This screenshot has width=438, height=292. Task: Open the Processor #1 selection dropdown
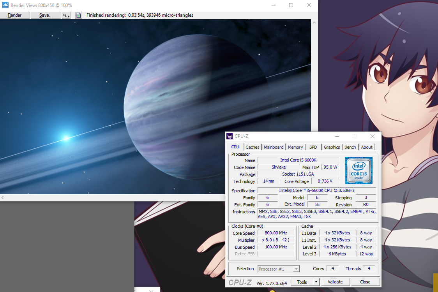[x=278, y=269]
